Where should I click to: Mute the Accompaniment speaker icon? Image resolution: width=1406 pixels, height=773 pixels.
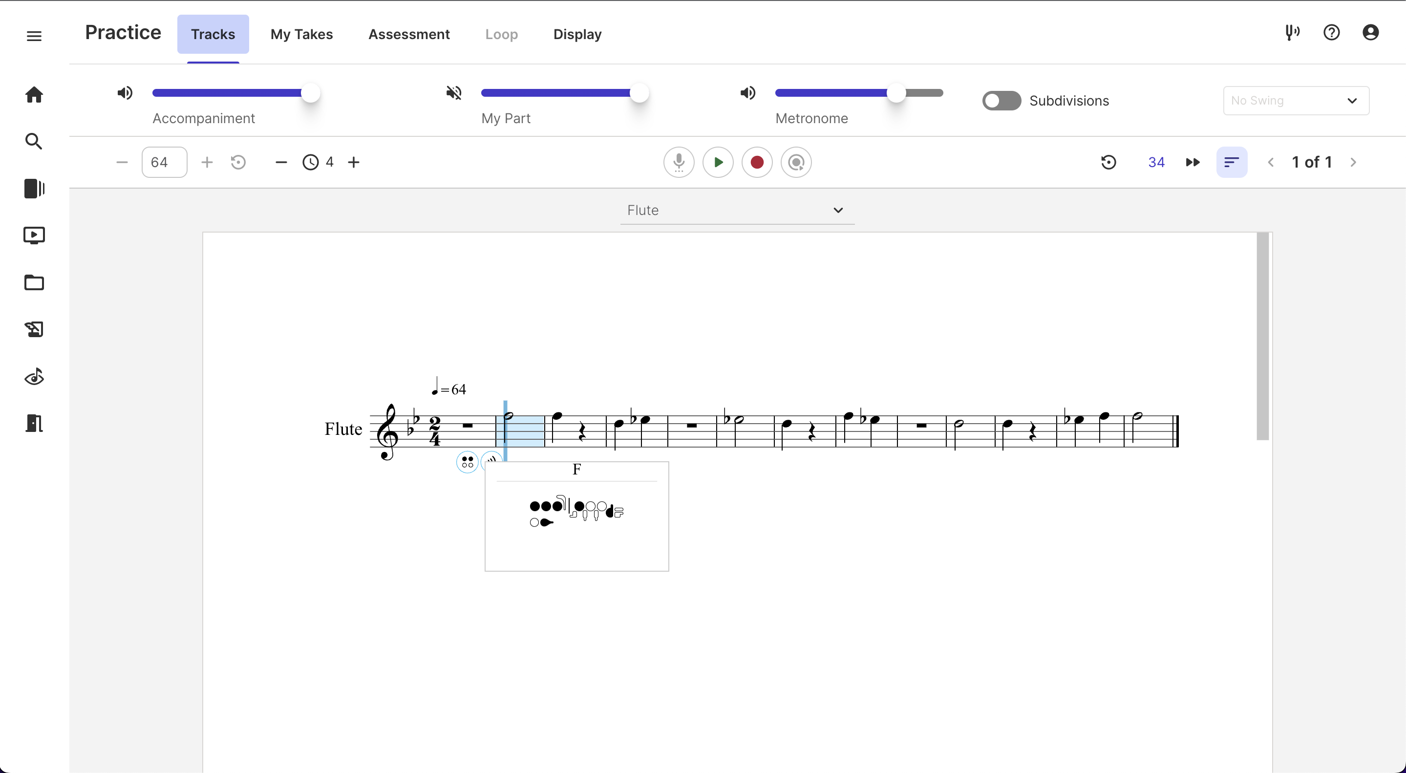click(125, 93)
